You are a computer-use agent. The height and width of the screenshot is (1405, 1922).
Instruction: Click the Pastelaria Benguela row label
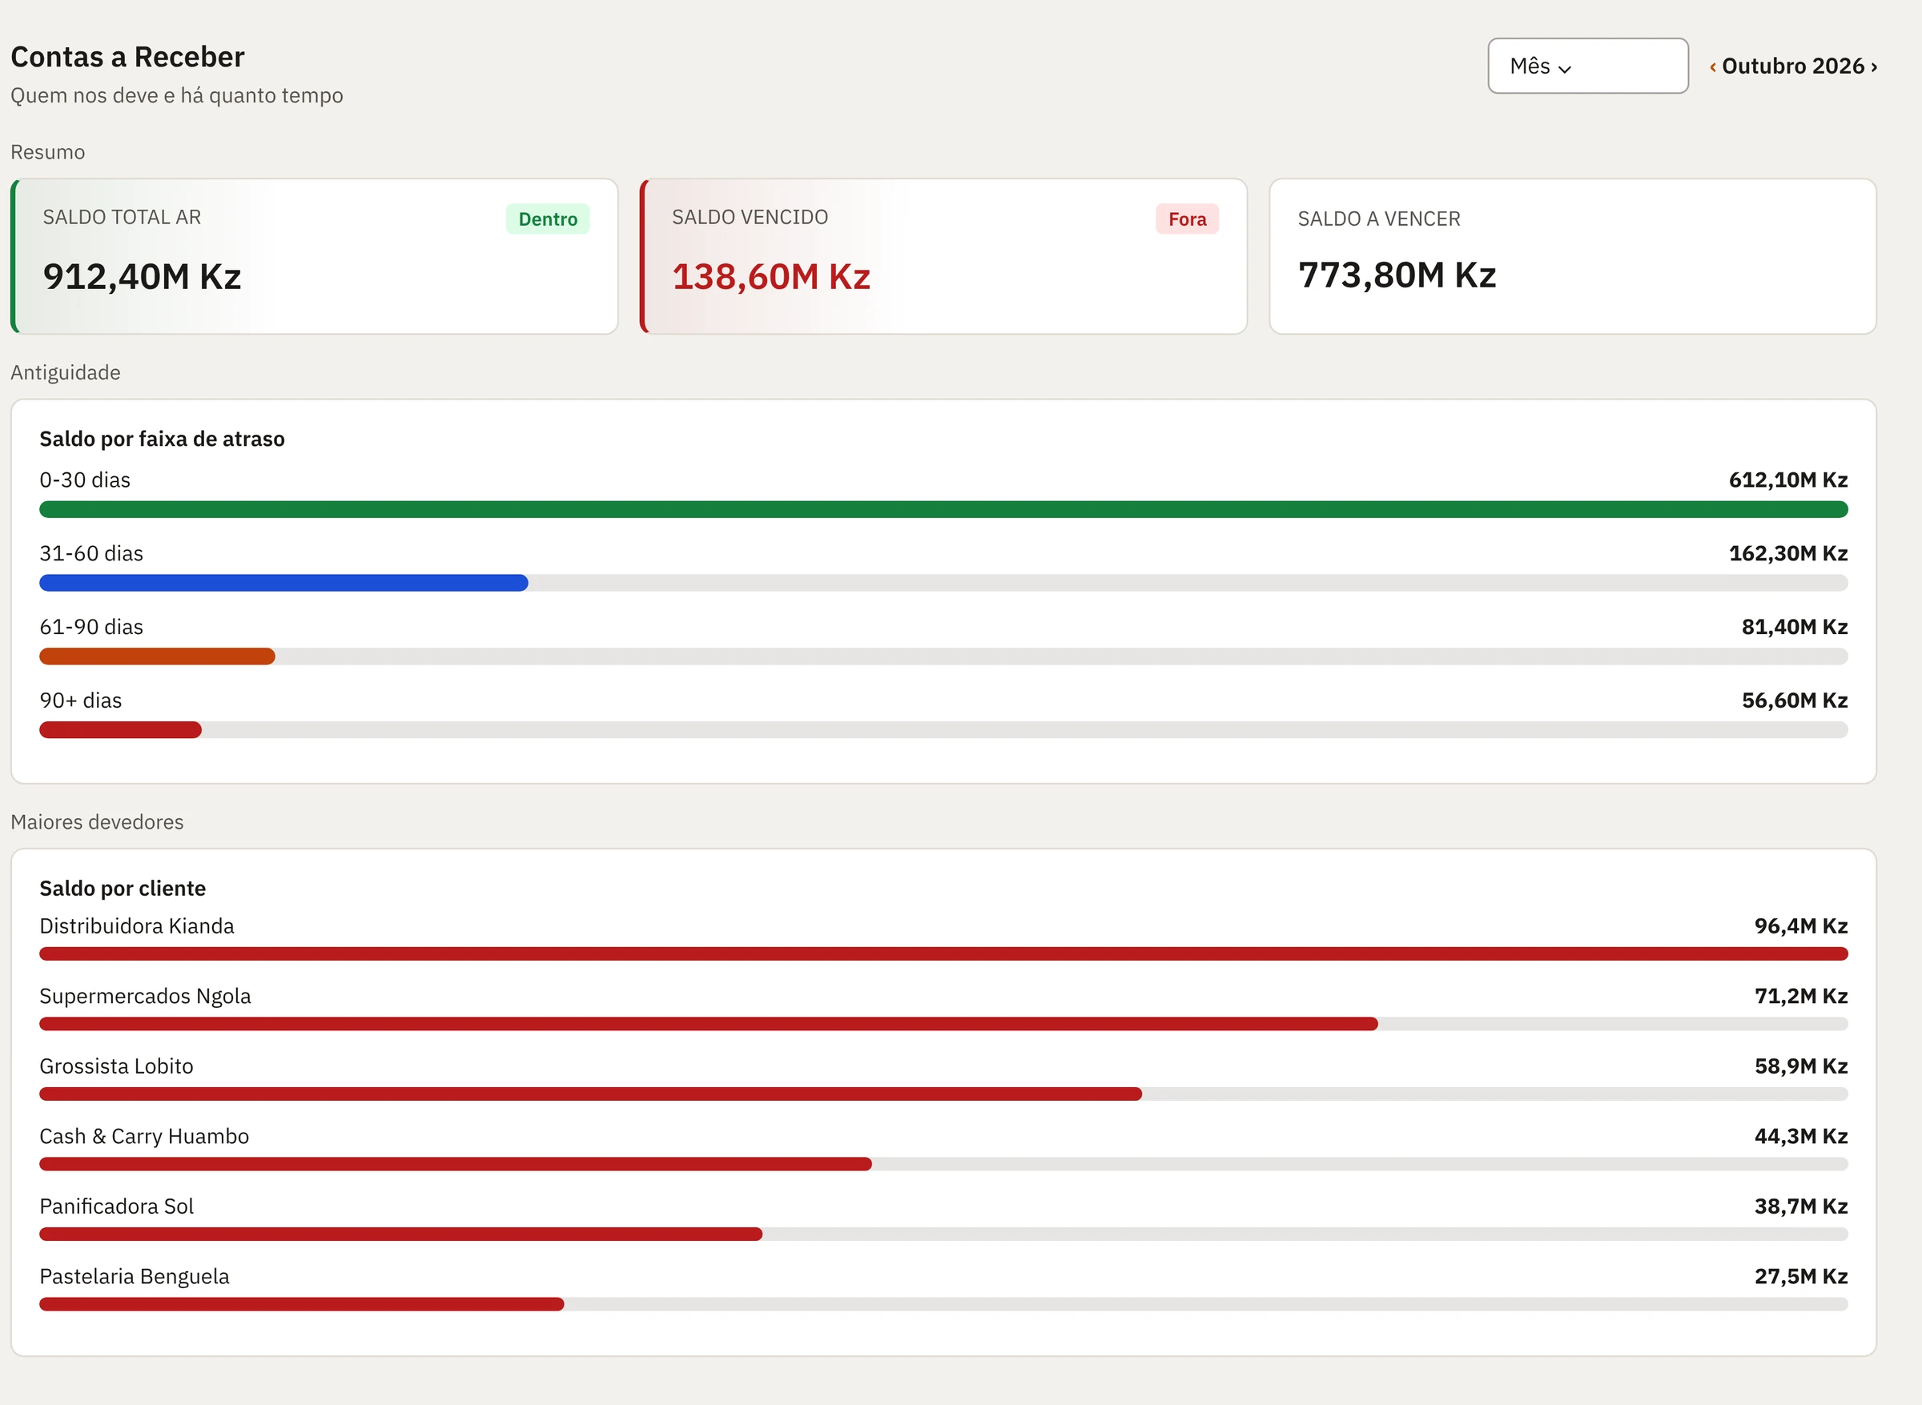pyautogui.click(x=135, y=1276)
